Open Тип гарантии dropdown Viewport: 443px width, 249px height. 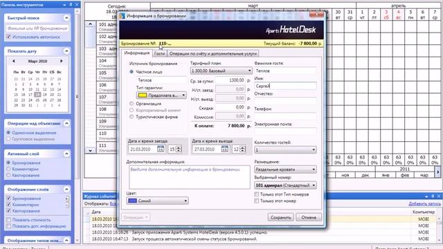pyautogui.click(x=161, y=95)
